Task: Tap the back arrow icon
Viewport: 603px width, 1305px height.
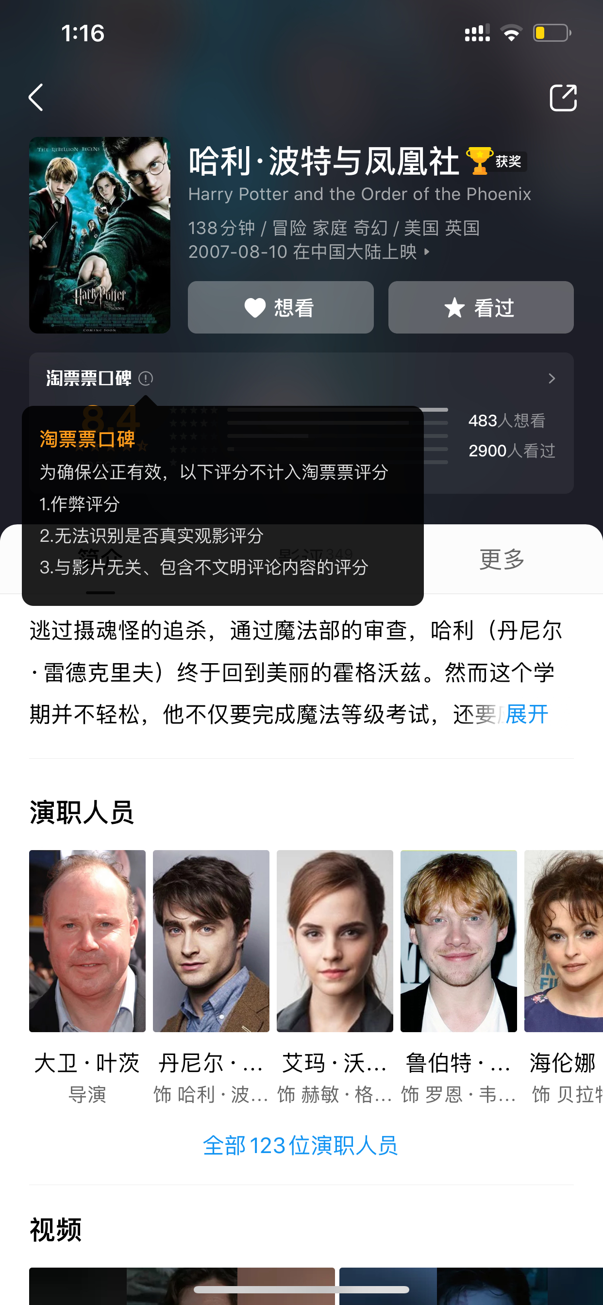Action: click(36, 97)
